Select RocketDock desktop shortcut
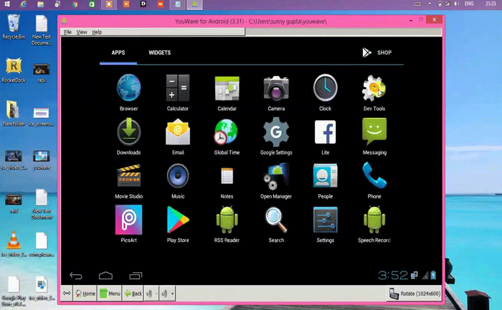Viewport: 502px width, 310px height. (14, 71)
